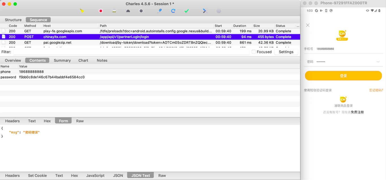This screenshot has width=386, height=180.
Task: Stop recording with the red record icon
Action: point(101,11)
